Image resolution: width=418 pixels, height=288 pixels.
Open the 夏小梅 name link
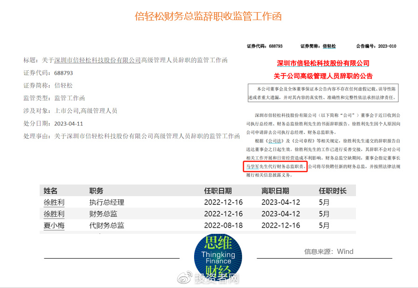click(54, 225)
